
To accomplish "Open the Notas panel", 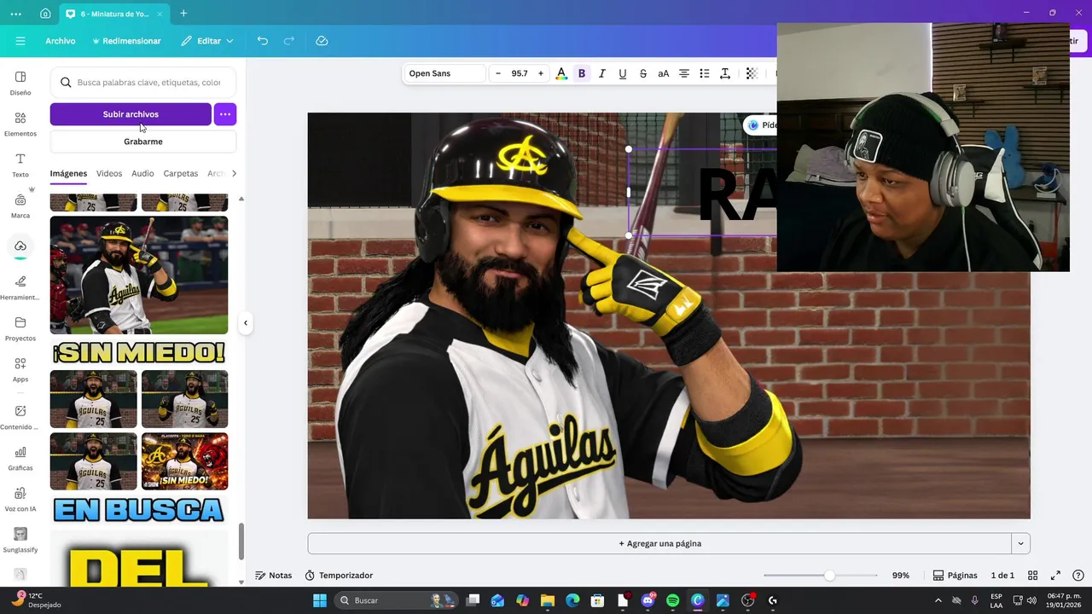I will tap(274, 576).
